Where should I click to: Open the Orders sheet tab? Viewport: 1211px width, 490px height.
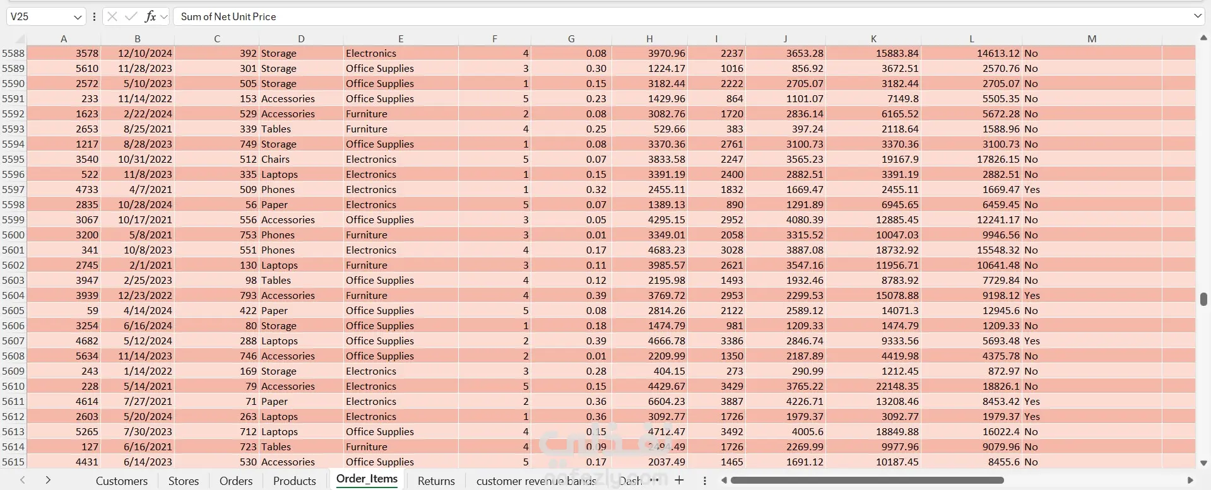(236, 481)
